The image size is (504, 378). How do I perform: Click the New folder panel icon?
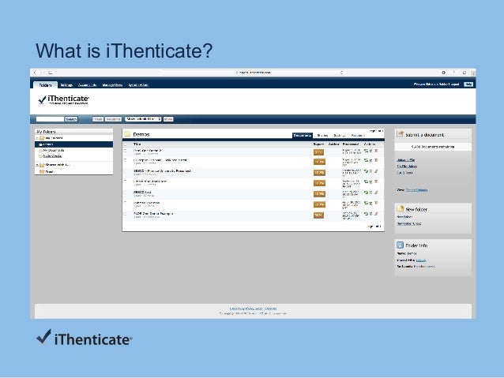tap(400, 208)
